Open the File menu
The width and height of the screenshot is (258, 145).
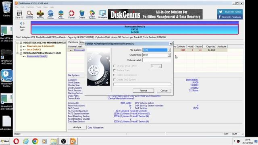pos(17,7)
